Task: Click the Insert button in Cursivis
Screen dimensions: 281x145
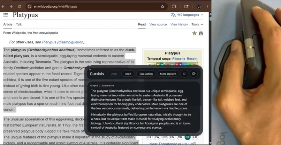Action: click(128, 74)
